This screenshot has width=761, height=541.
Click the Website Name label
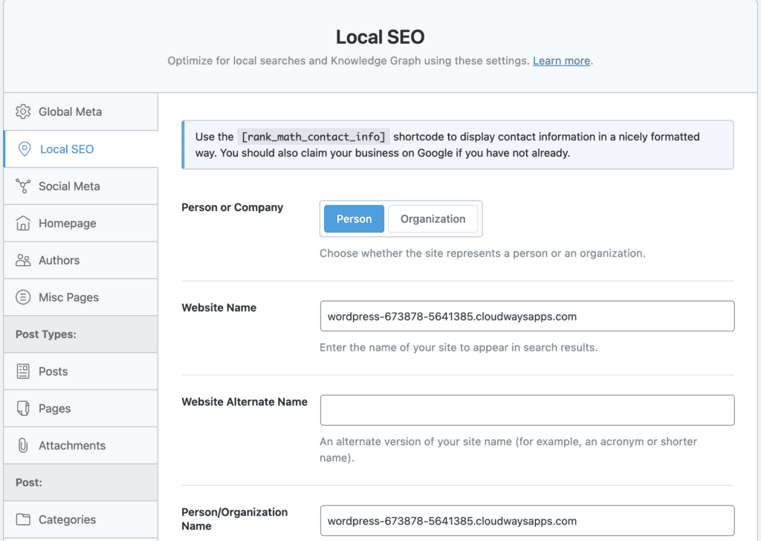[219, 308]
